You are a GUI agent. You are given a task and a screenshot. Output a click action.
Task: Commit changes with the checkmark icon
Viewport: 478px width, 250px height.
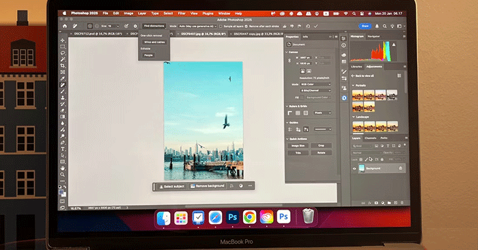[315, 26]
